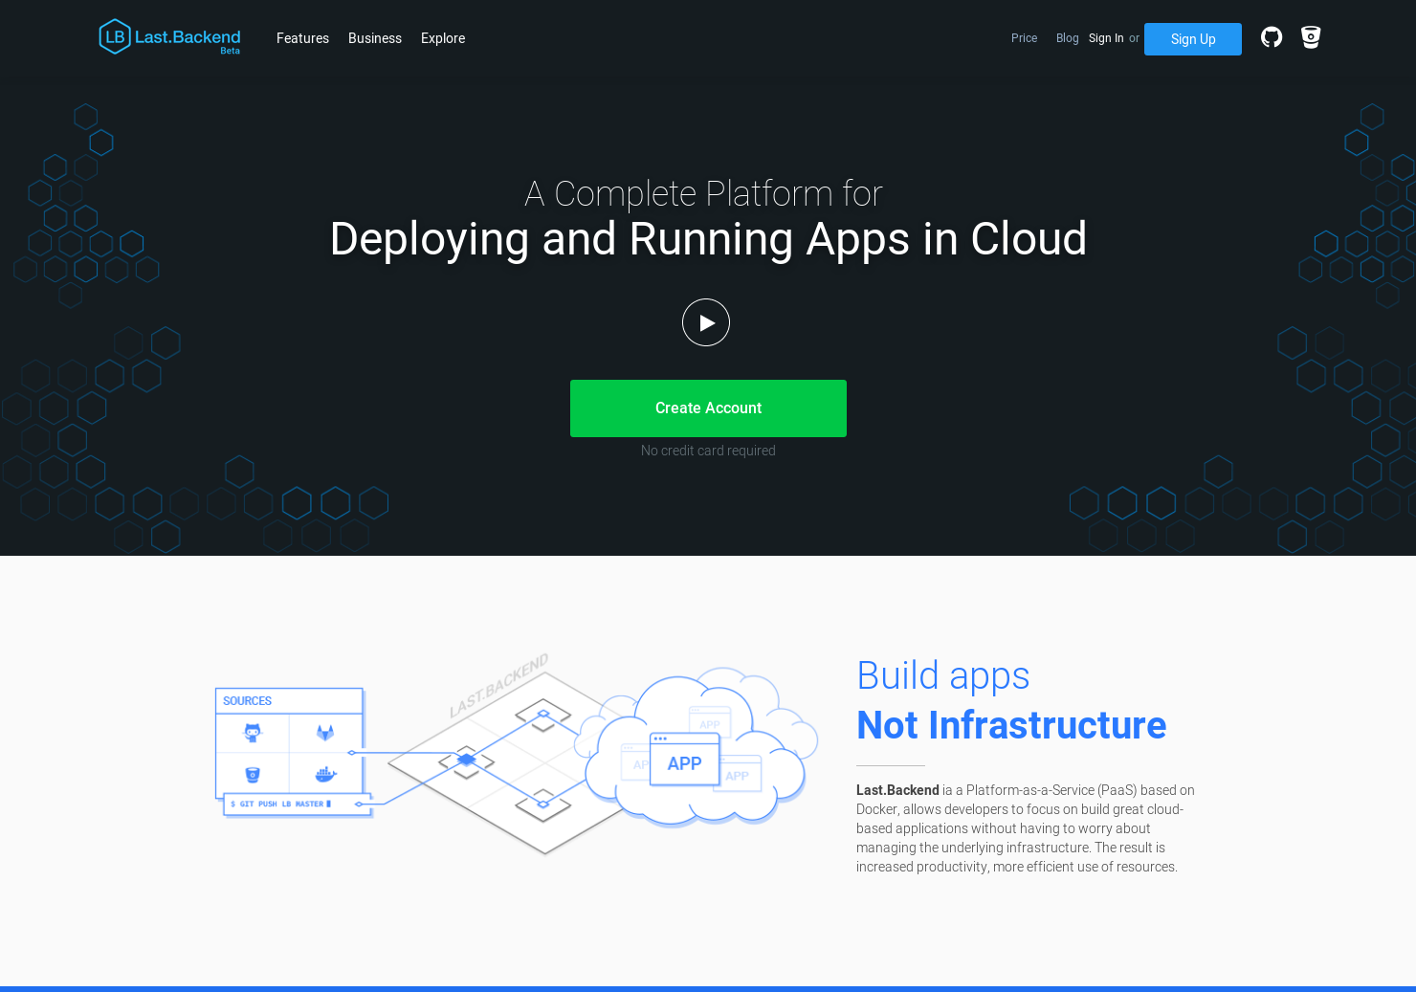Open the Features menu
This screenshot has height=992, width=1416.
click(x=302, y=38)
